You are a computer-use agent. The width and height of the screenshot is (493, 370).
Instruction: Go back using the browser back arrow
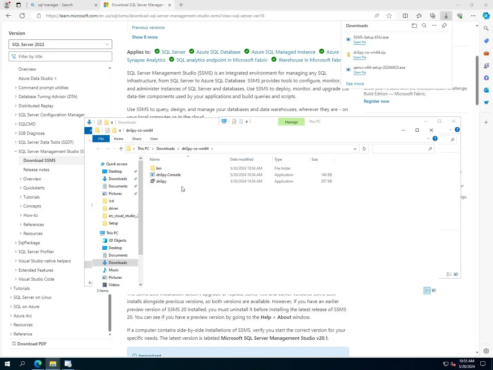(x=9, y=16)
